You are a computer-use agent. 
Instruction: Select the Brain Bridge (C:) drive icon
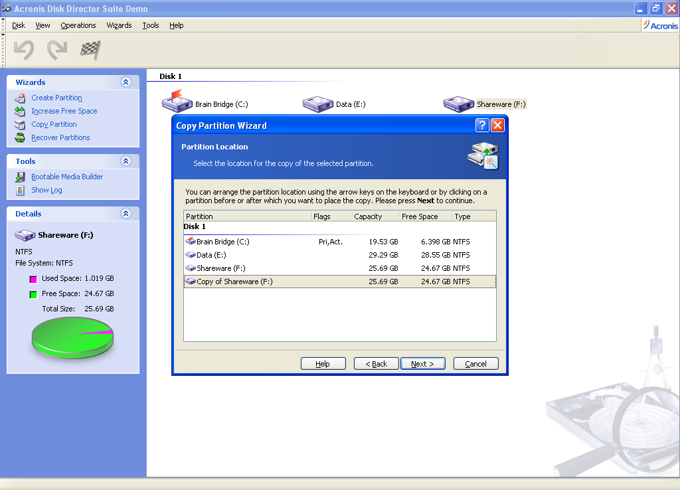[177, 101]
